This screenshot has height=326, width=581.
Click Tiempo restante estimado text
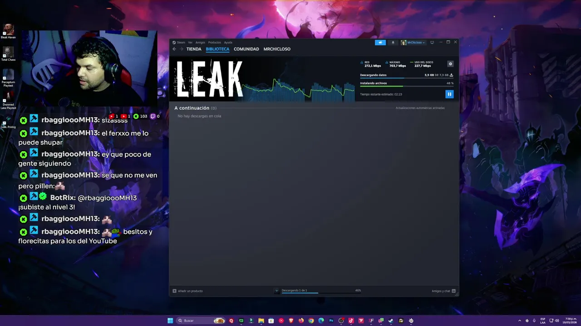(x=381, y=94)
